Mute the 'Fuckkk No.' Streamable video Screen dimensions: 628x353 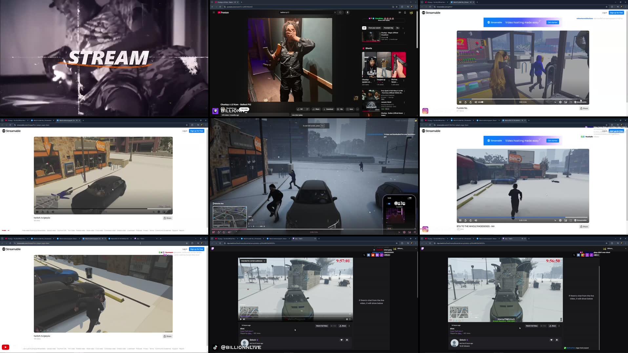tap(476, 102)
